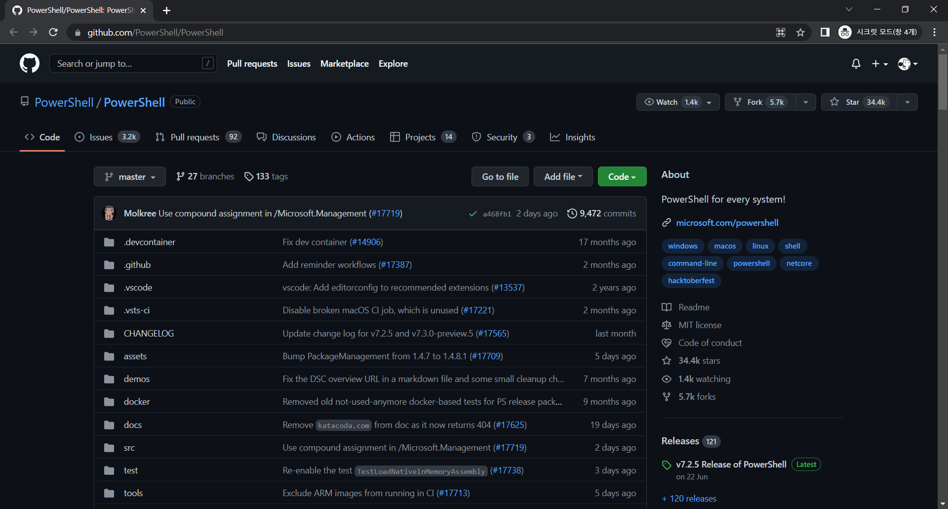Screen dimensions: 948x509
Task: Switch to the Issues tab
Action: tap(107, 137)
